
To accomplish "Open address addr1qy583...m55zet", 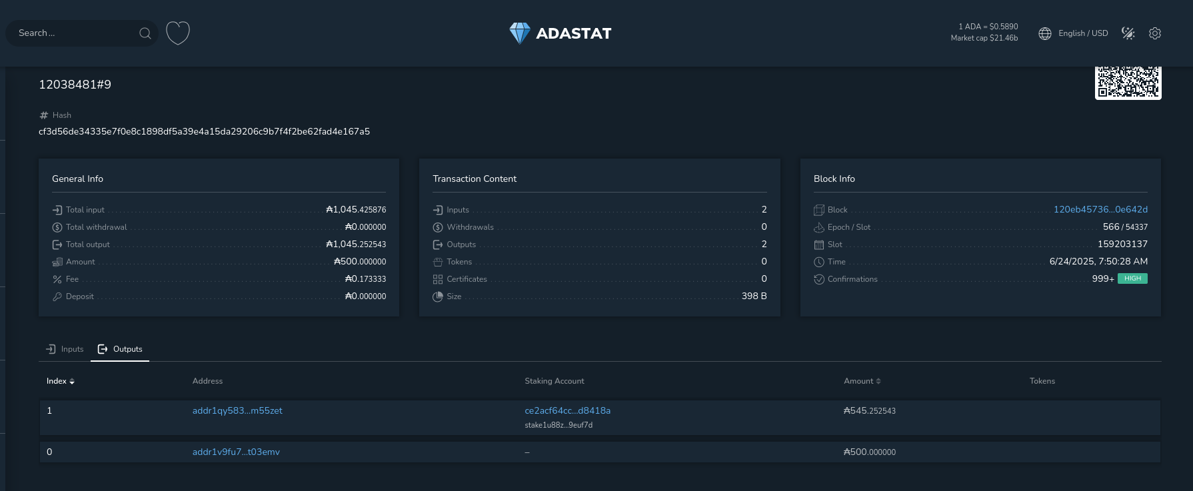I will 237,410.
